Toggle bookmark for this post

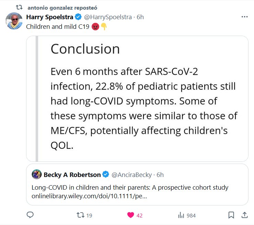(x=231, y=215)
